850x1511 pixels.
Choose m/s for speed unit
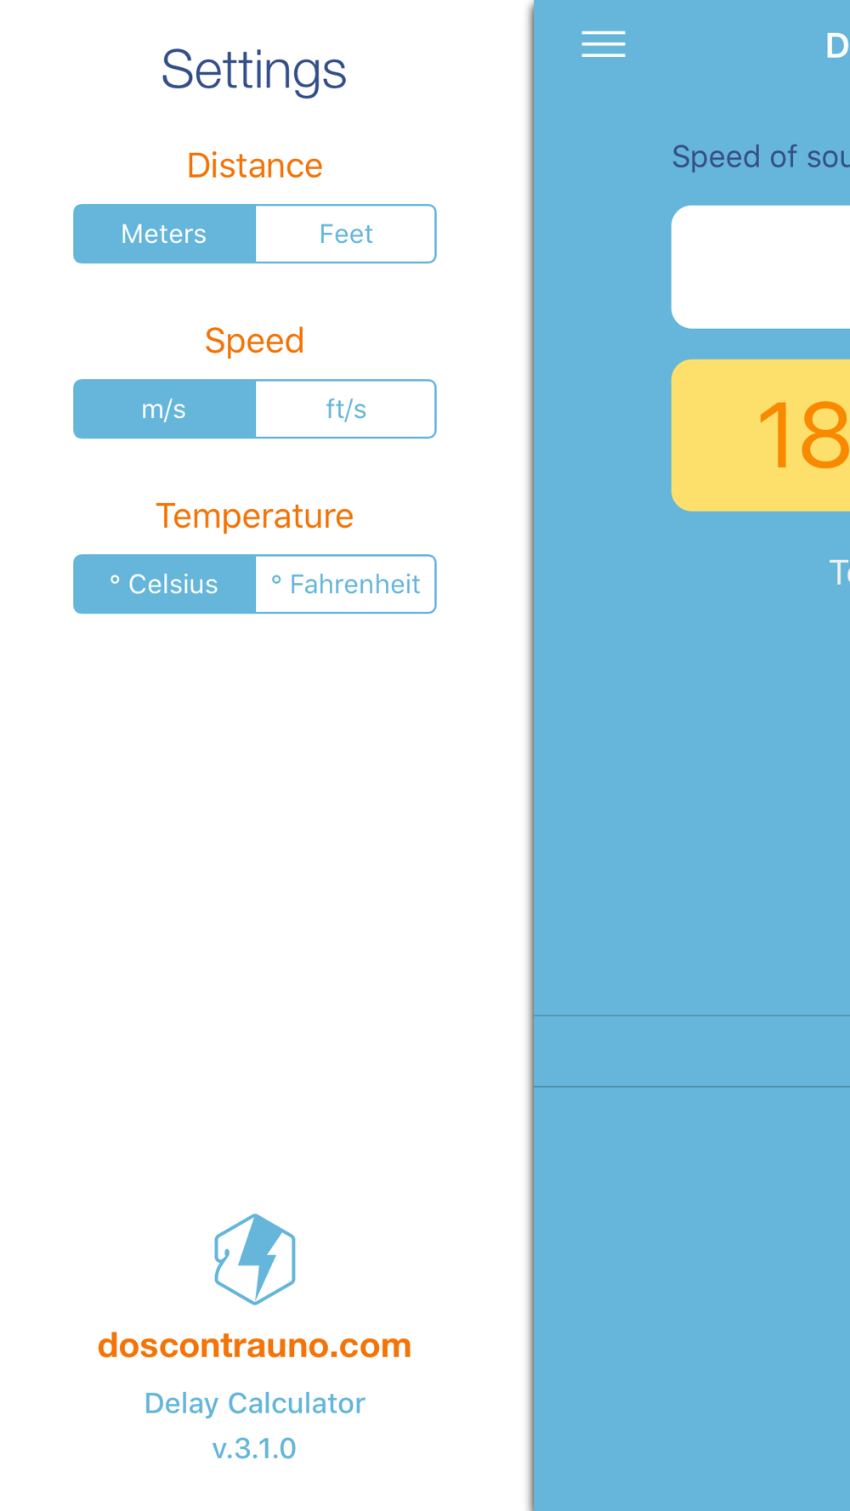coord(164,409)
